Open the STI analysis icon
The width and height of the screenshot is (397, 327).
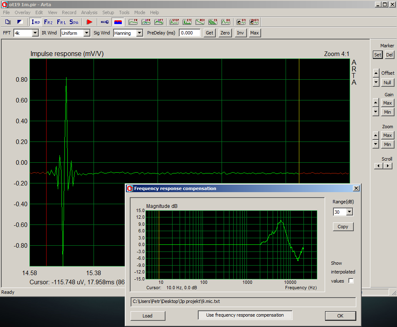click(x=241, y=22)
